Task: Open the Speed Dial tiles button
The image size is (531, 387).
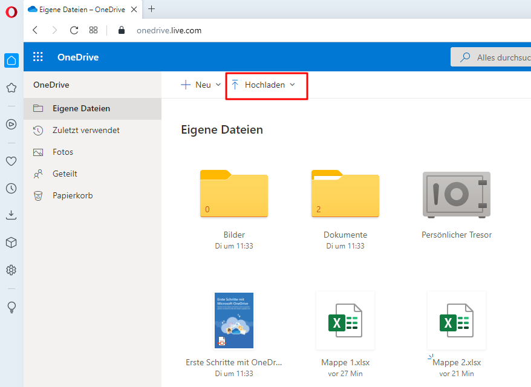Action: tap(93, 30)
